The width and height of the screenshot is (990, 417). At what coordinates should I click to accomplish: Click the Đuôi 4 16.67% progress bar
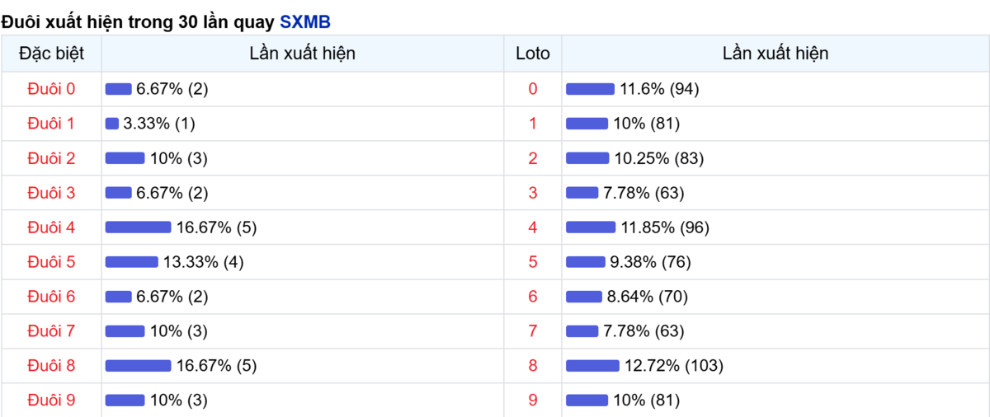click(138, 227)
